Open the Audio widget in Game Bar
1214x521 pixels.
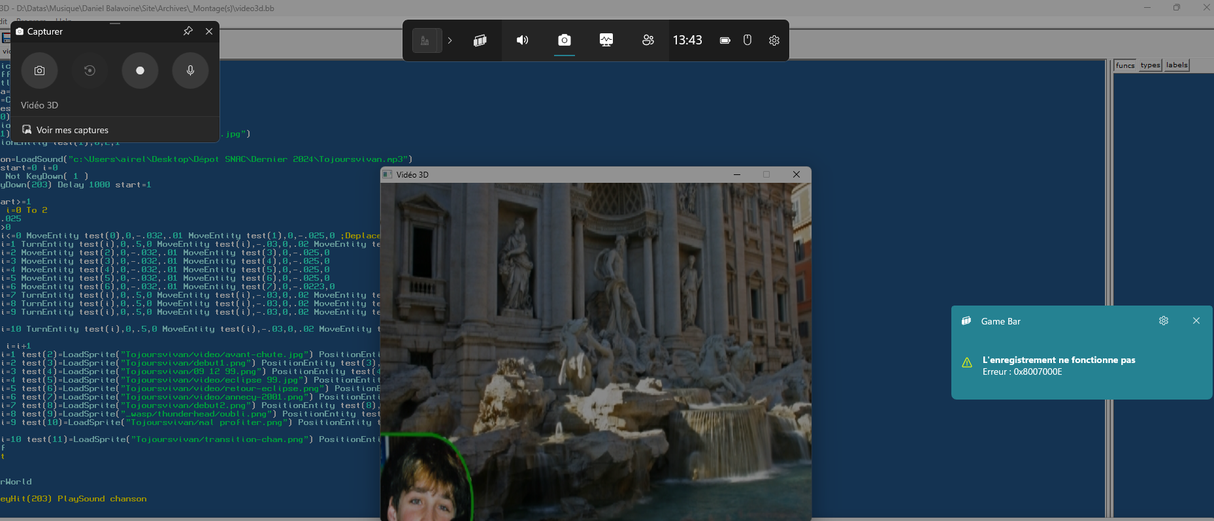(x=522, y=40)
